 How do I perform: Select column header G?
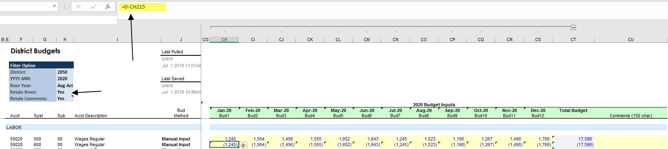click(45, 39)
